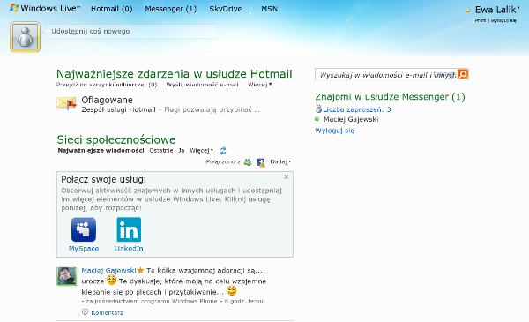Image resolution: width=529 pixels, height=322 pixels.
Task: Open Maciej Gajewski's avatar in feed
Action: click(x=66, y=276)
